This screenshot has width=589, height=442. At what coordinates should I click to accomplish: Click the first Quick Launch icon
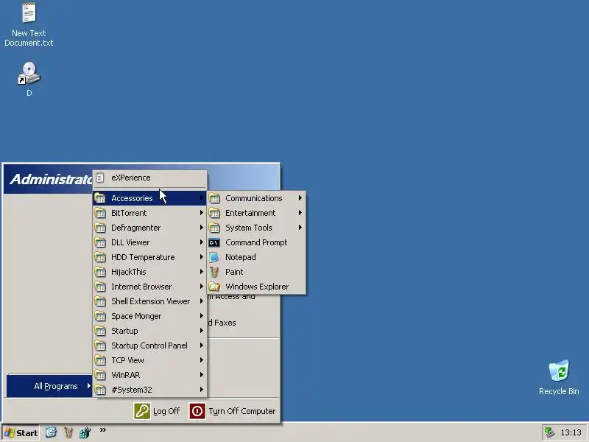click(51, 432)
